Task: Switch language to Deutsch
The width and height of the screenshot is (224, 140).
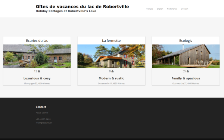Action: tap(184, 9)
